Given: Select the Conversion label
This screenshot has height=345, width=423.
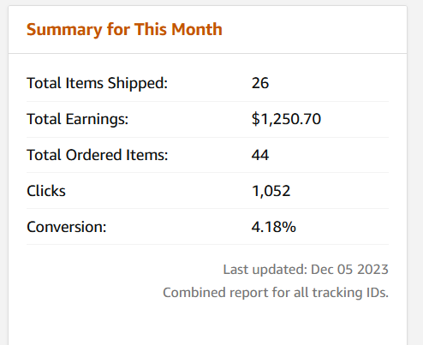Looking at the screenshot, I should click(x=67, y=227).
